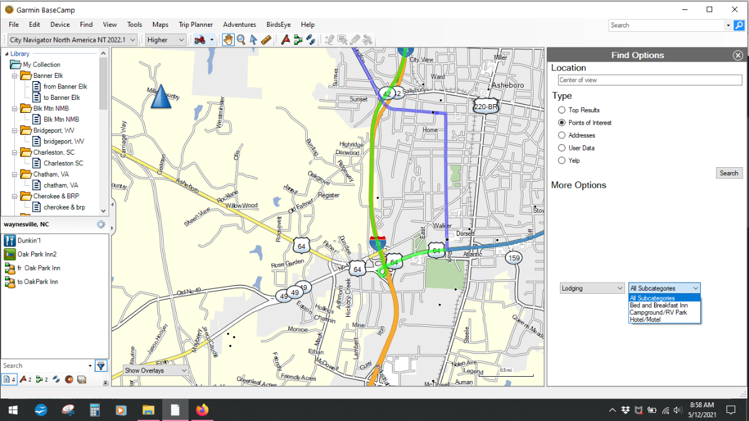Click the greyed Erase tool
Screen dimensions: 749x421
pos(355,40)
